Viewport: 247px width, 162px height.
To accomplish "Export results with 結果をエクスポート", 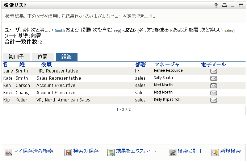I will (x=132, y=151).
